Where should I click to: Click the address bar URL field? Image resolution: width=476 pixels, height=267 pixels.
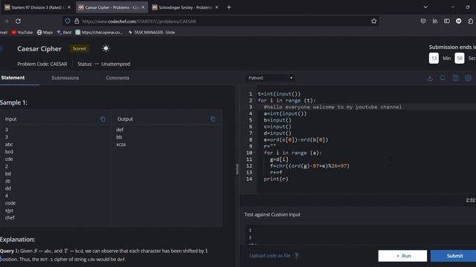coord(222,22)
